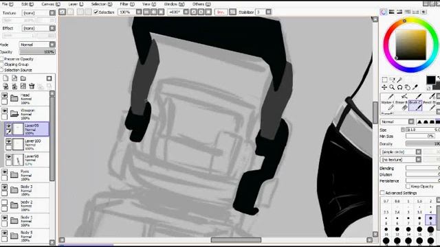Toggle Keep Opacity checkbox
The image size is (440, 247).
408,187
